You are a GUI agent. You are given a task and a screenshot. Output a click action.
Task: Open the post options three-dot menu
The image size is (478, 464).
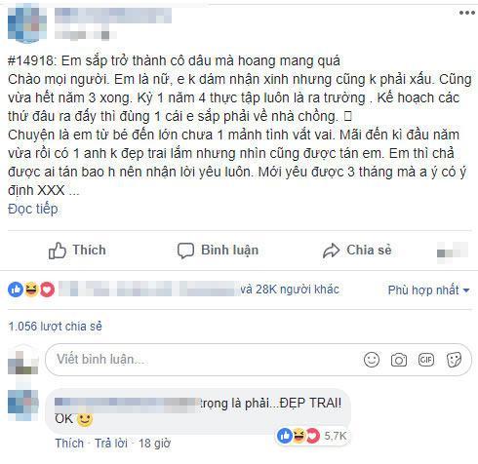(466, 13)
